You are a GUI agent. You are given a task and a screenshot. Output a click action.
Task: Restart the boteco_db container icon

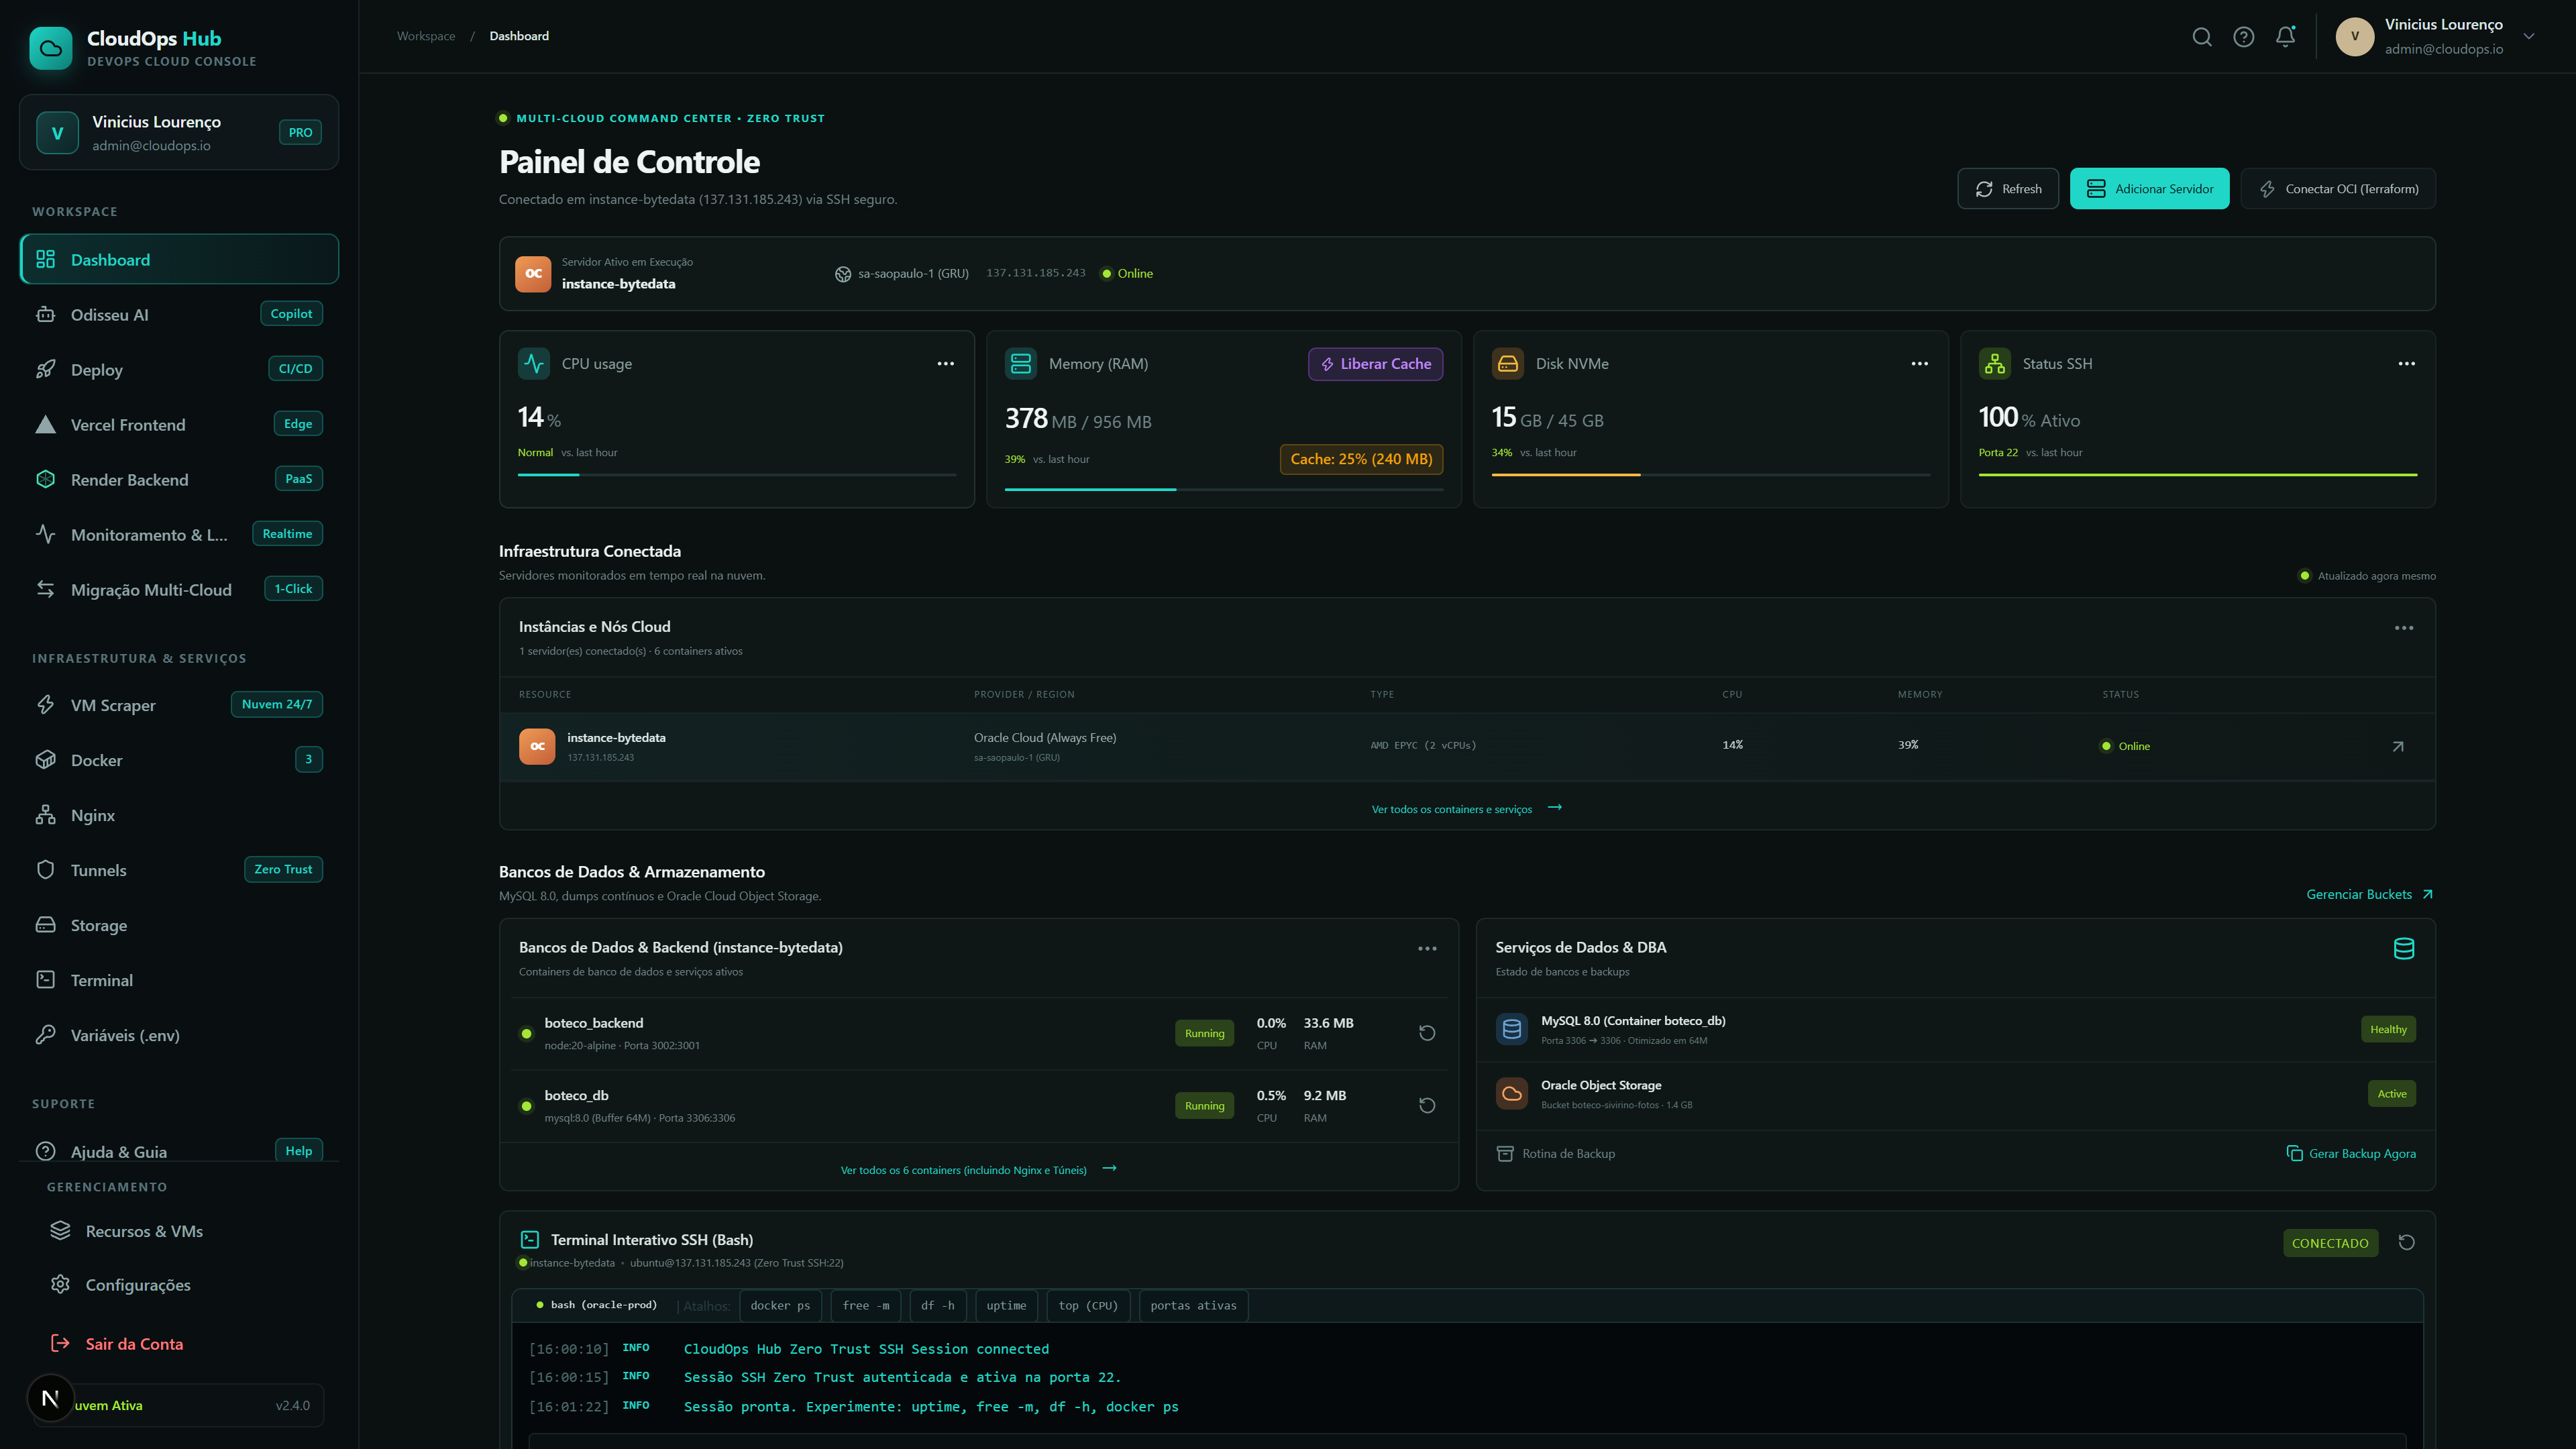coord(1427,1105)
